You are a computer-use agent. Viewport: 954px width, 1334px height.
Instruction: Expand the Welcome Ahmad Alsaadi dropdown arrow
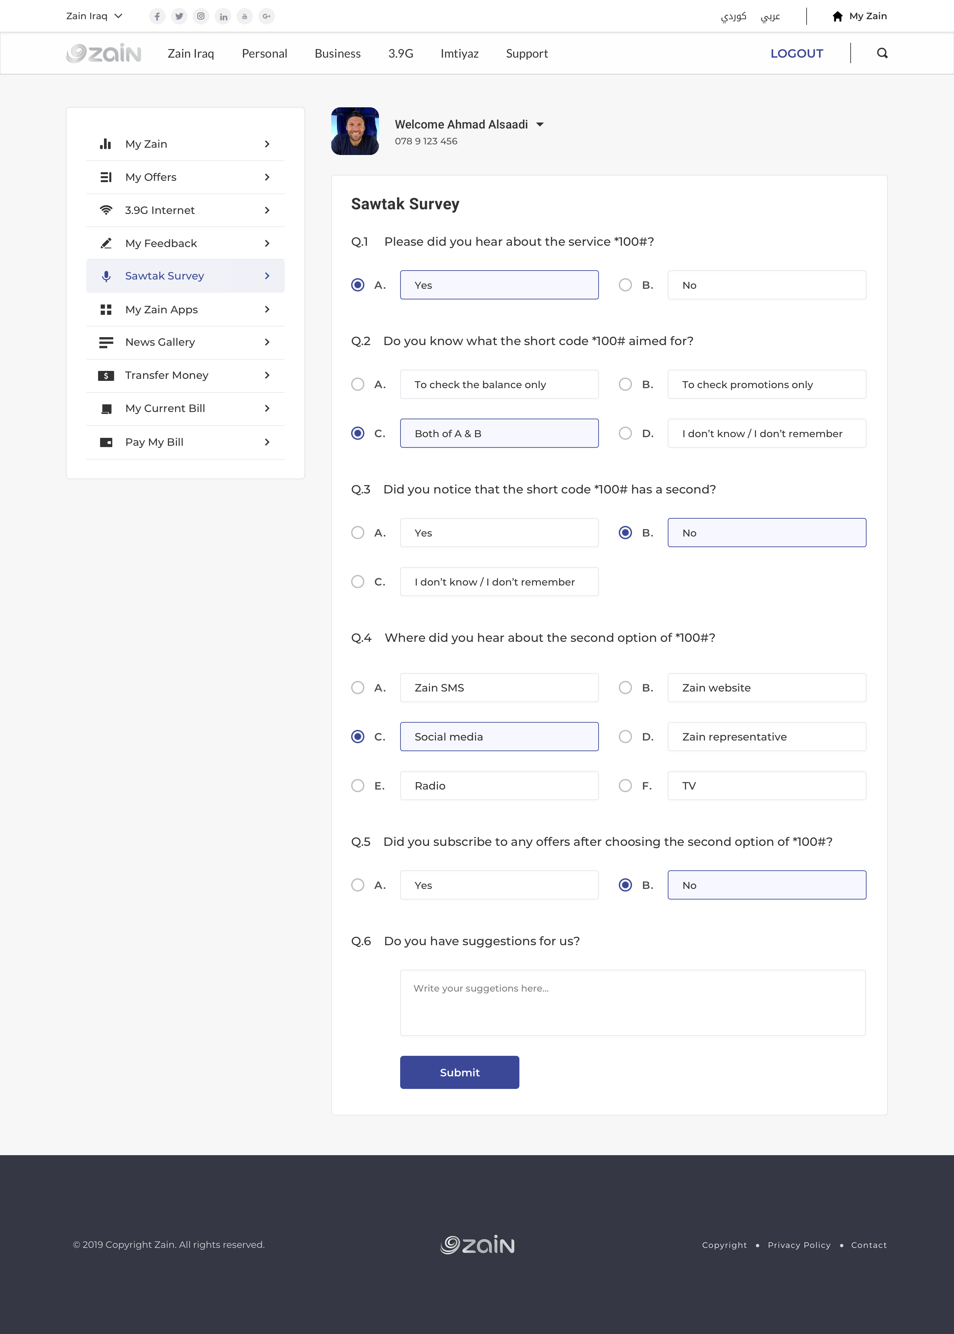pos(540,125)
